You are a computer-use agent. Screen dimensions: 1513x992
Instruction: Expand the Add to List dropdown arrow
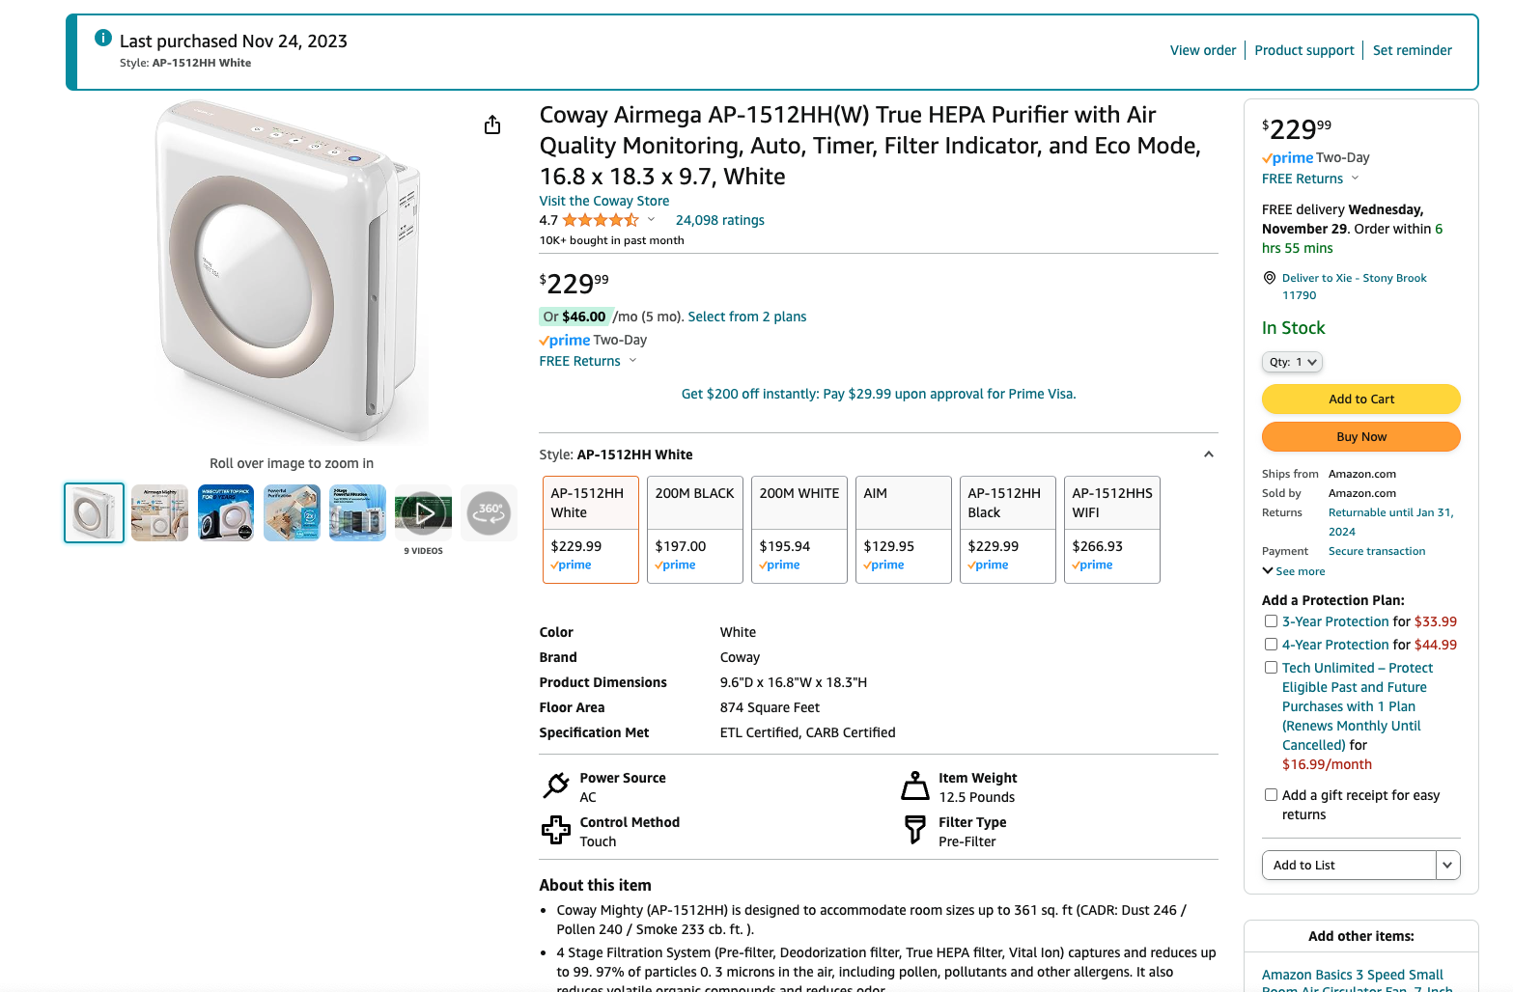point(1447,866)
